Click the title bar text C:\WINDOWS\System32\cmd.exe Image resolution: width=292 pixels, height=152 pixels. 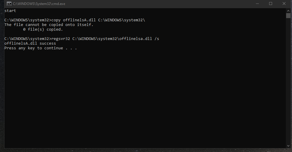point(39,4)
